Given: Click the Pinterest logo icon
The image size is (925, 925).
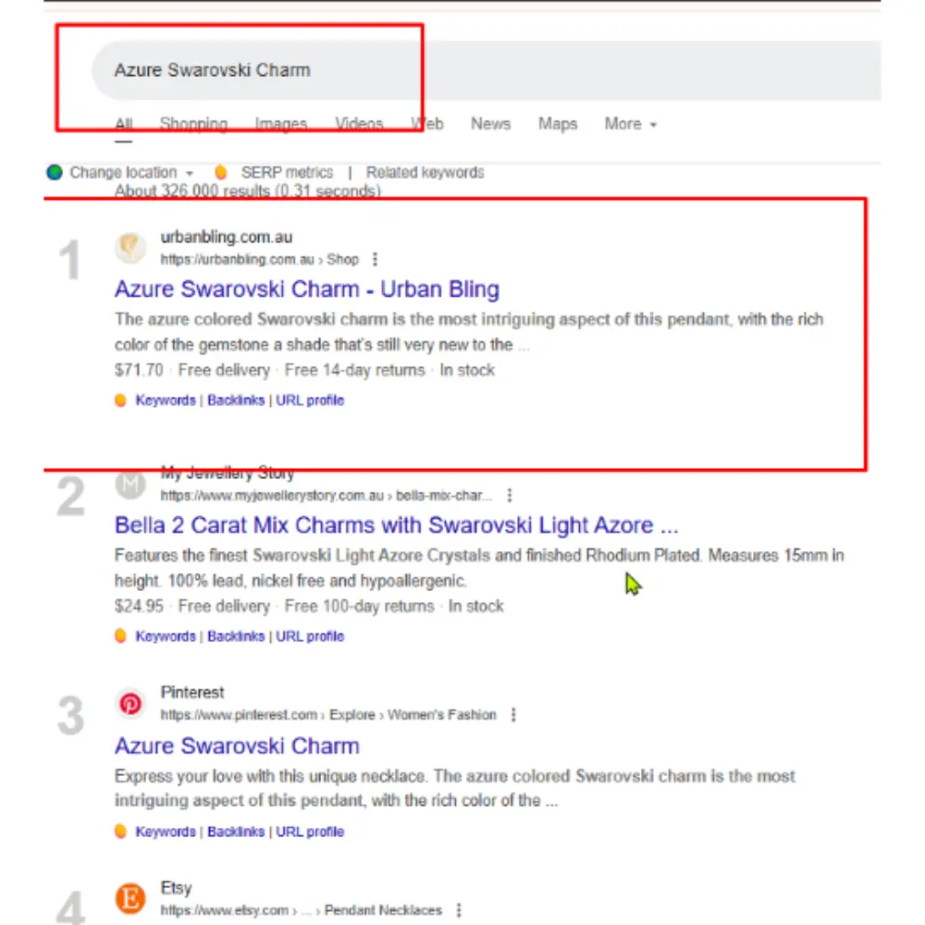Looking at the screenshot, I should (x=130, y=704).
